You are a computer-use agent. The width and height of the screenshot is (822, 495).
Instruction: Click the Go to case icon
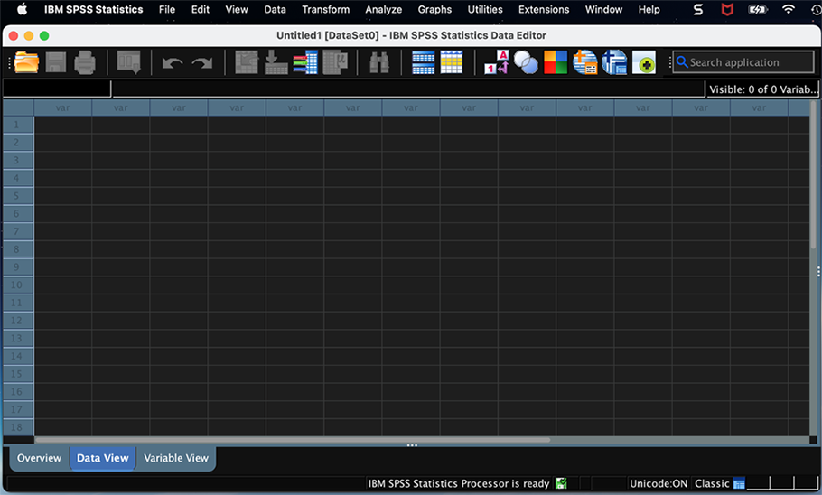pyautogui.click(x=247, y=62)
